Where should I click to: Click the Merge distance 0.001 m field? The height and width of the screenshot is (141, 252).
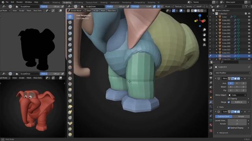click(x=239, y=102)
